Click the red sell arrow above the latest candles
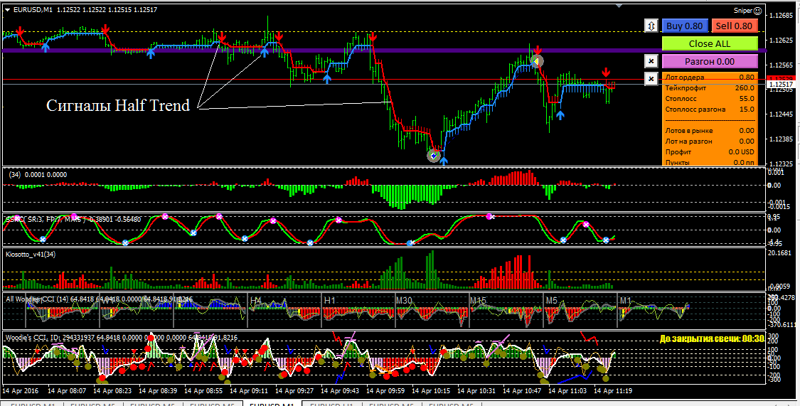This screenshot has height=406, width=800. click(606, 72)
